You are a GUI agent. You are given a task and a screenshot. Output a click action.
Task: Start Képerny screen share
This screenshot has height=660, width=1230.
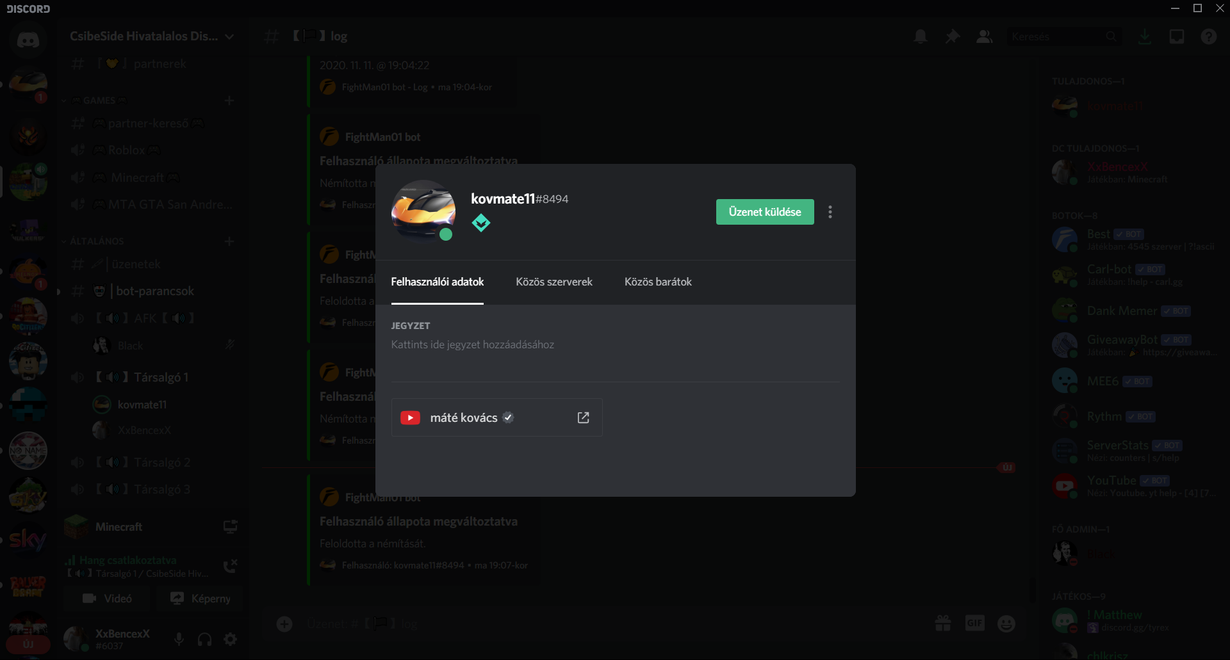[200, 599]
